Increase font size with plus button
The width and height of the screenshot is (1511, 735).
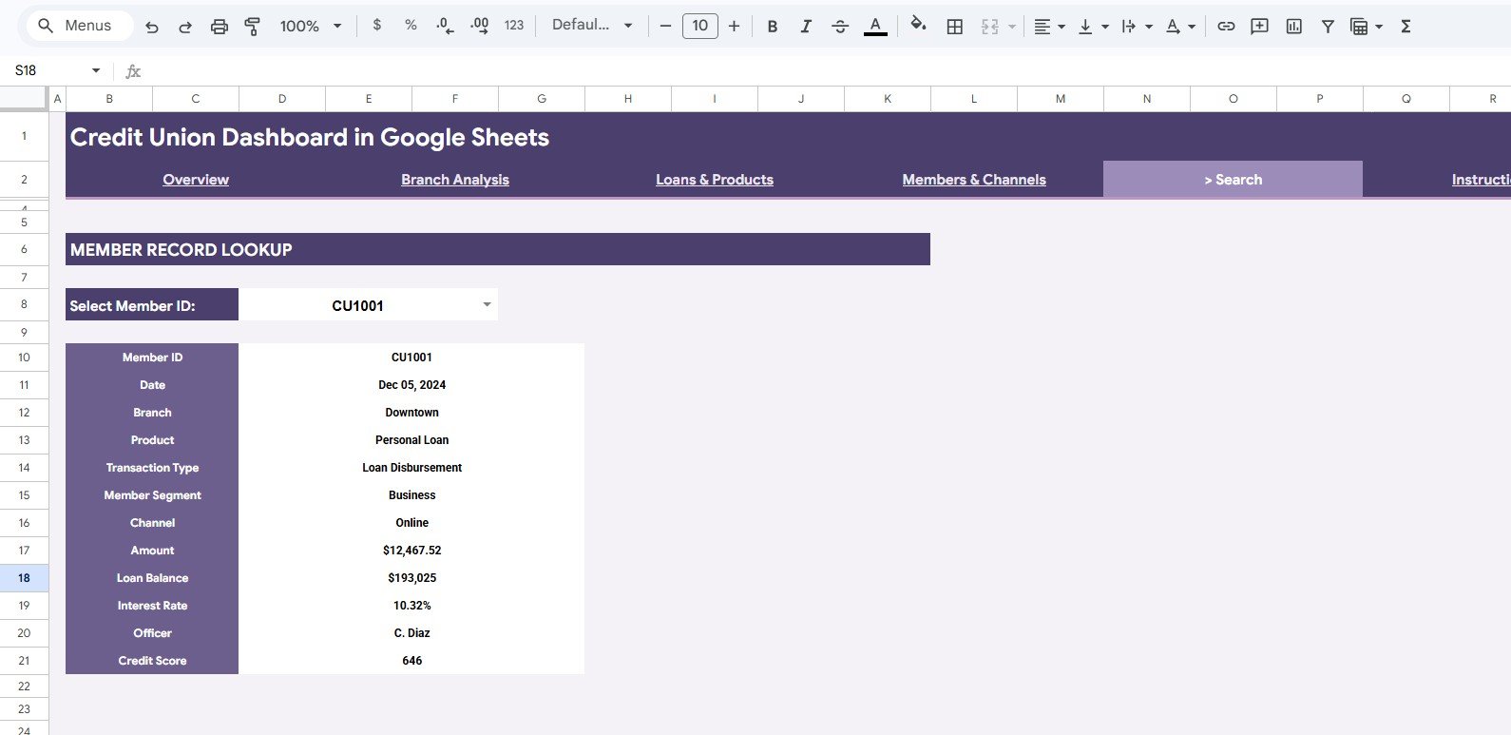(x=734, y=27)
